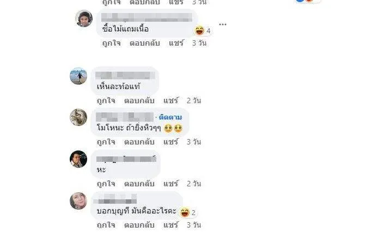This screenshot has height=239, width=384.
Task: Open blurred commenter name above 'หะ'
Action: tap(126, 159)
